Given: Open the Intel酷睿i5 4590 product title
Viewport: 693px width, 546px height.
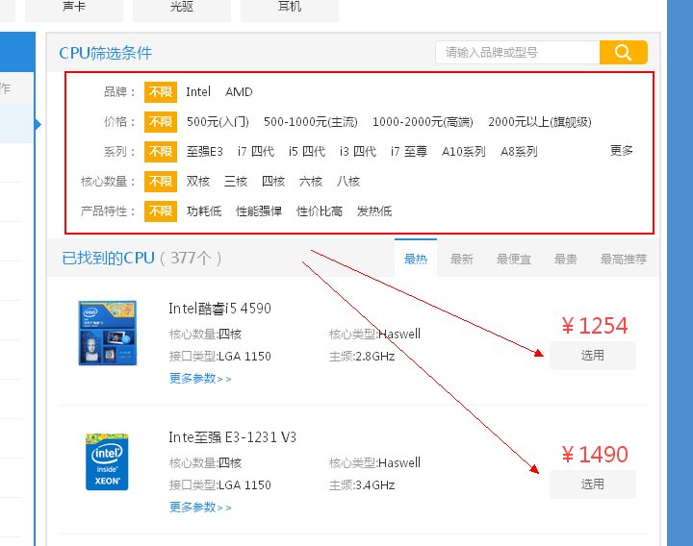Looking at the screenshot, I should point(219,309).
